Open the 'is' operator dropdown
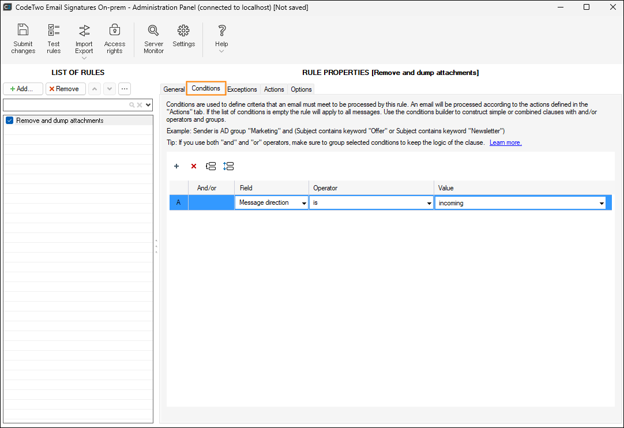624x428 pixels. 429,203
